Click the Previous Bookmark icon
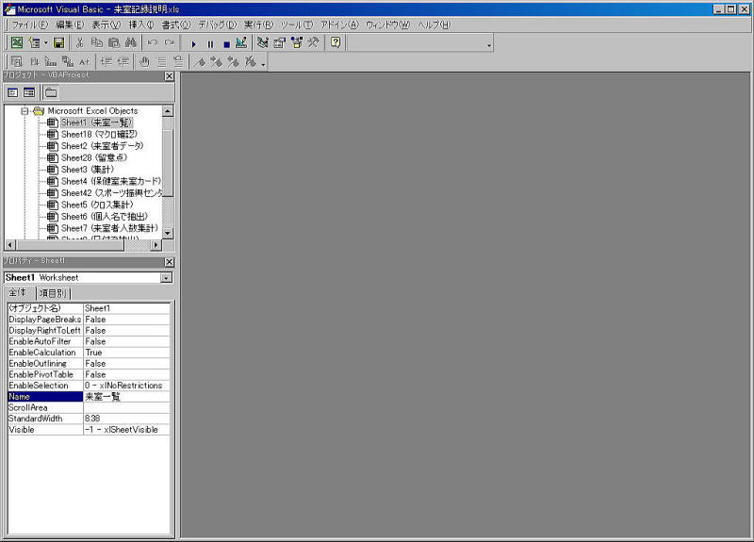Viewport: 754px width, 542px height. pos(234,61)
